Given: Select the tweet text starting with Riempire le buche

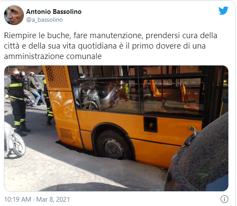Looking at the screenshot, I should click(x=111, y=46).
